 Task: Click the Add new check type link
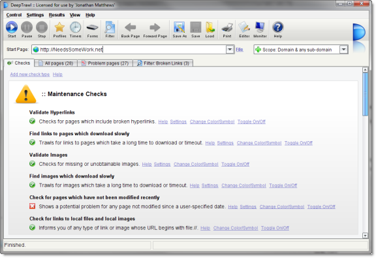(30, 74)
